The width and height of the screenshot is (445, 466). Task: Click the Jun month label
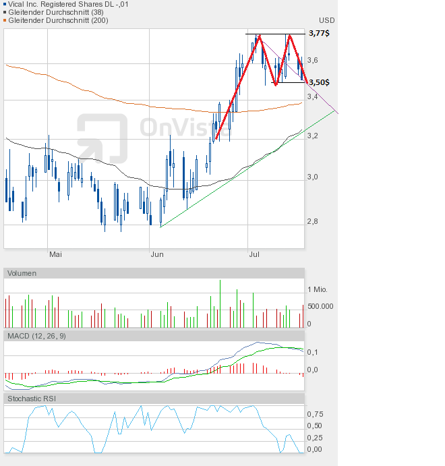[157, 254]
